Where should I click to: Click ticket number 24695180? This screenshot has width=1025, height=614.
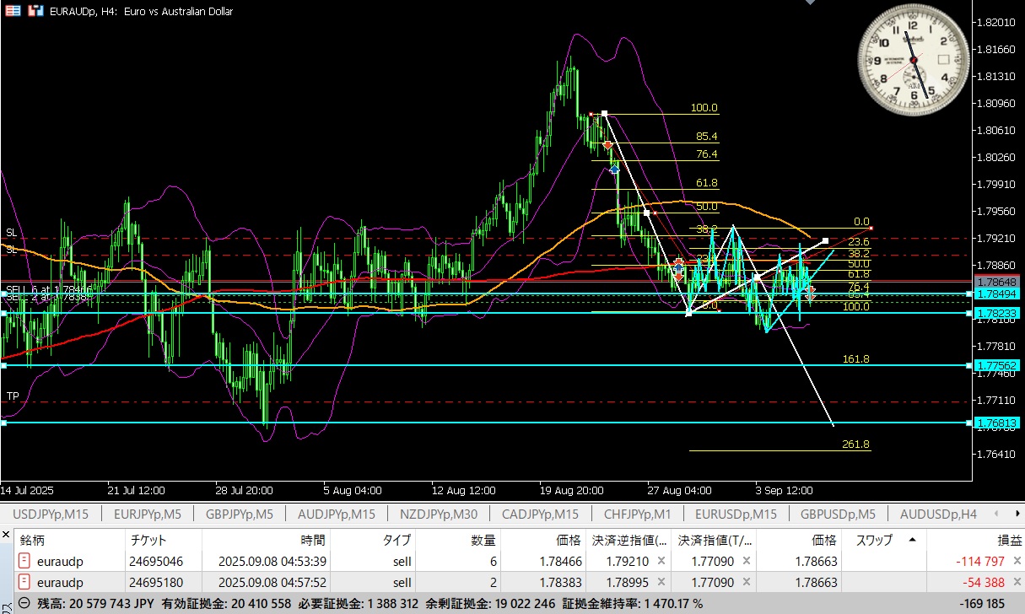click(155, 583)
